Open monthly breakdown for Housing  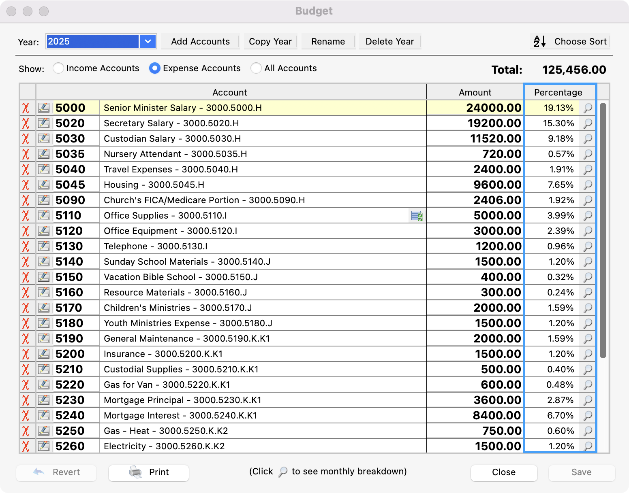587,185
